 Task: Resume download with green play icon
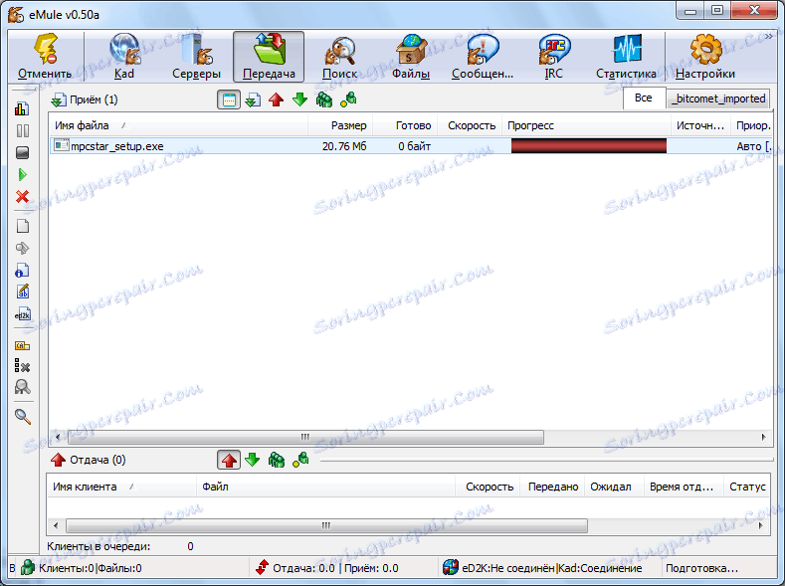pyautogui.click(x=22, y=175)
